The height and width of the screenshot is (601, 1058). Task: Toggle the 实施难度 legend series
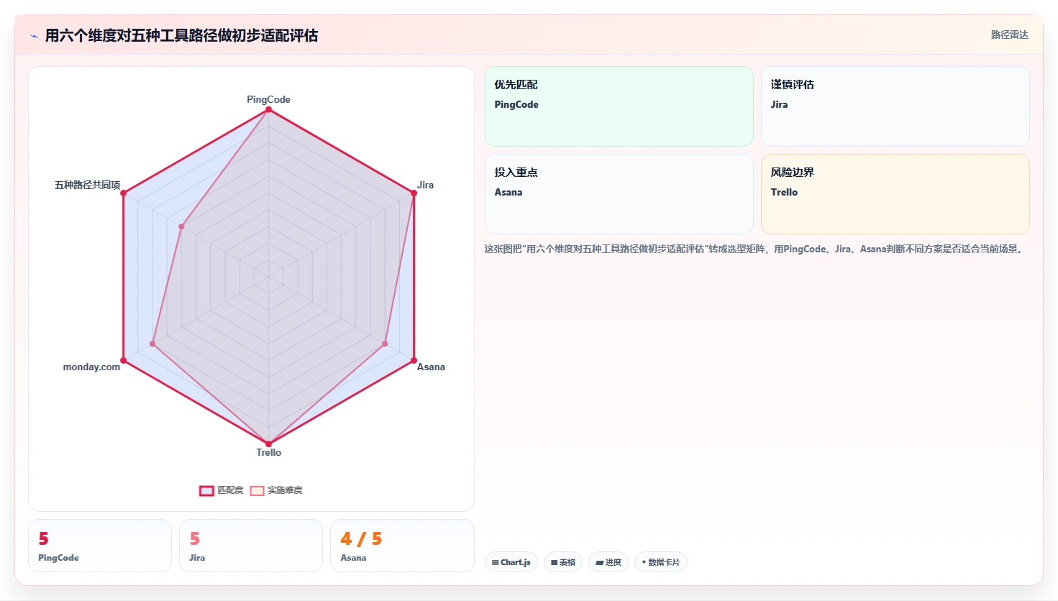(276, 490)
